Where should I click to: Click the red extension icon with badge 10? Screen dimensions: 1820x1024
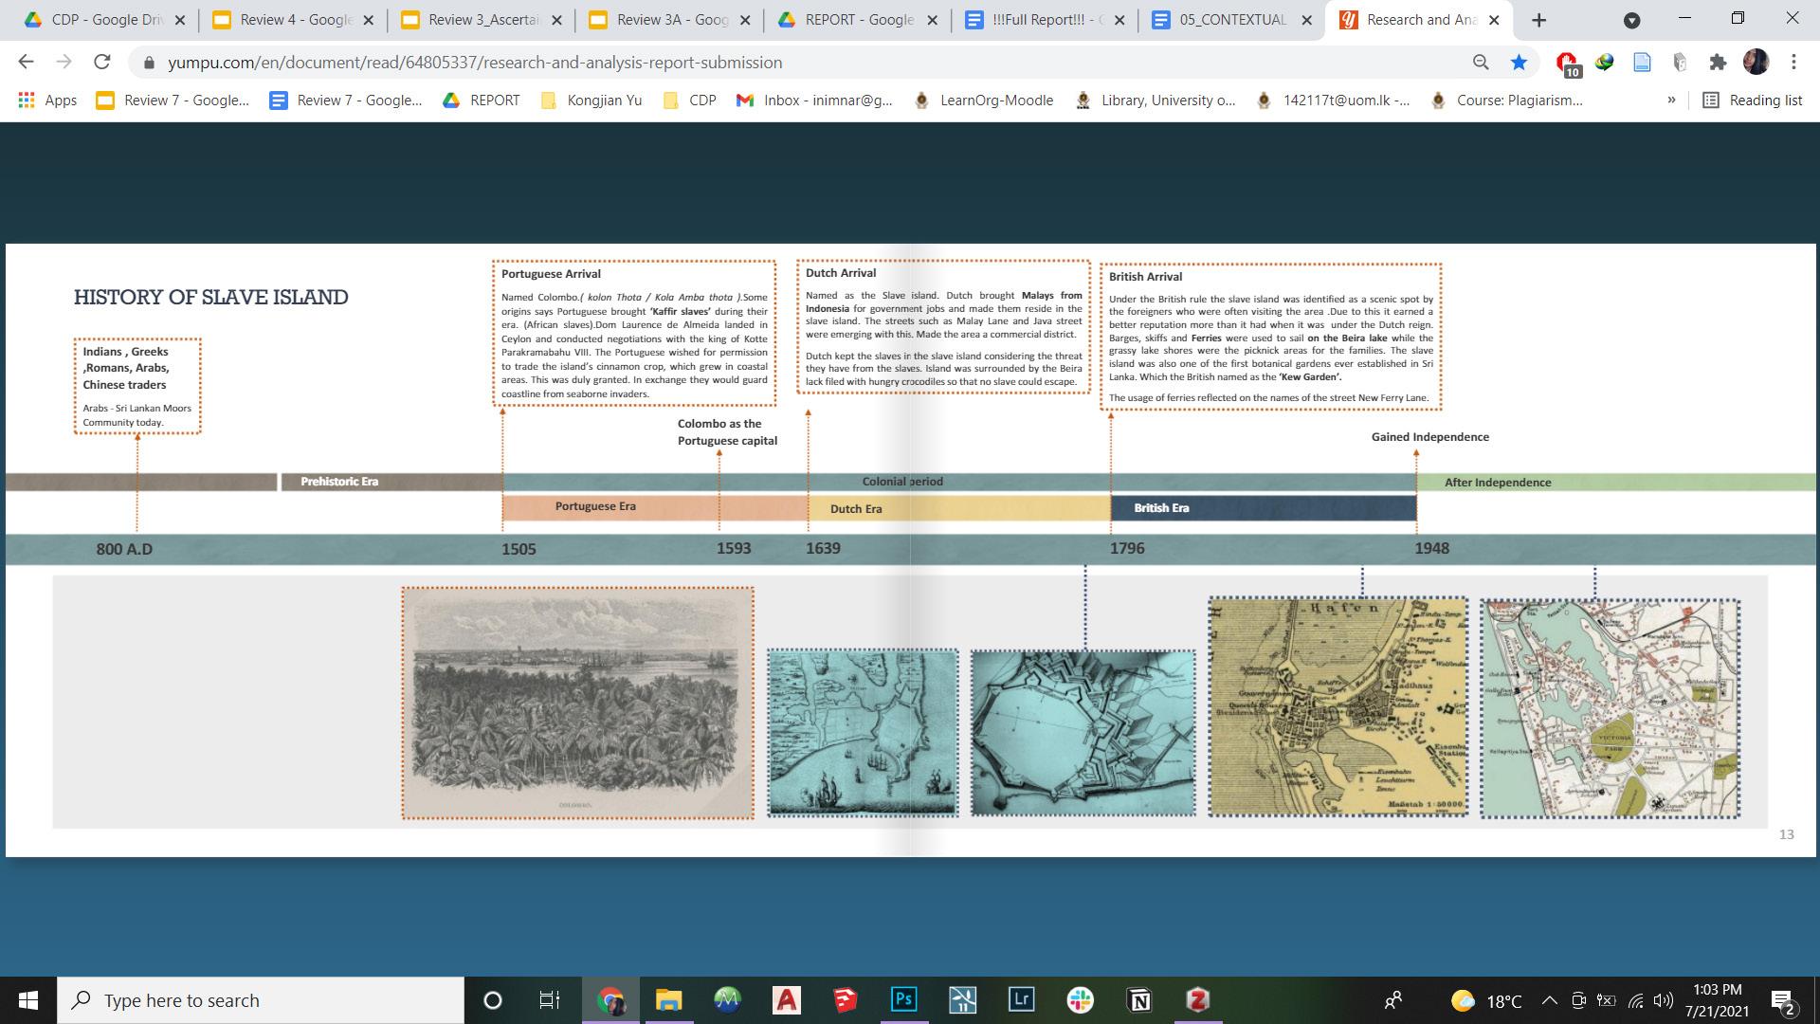tap(1567, 63)
